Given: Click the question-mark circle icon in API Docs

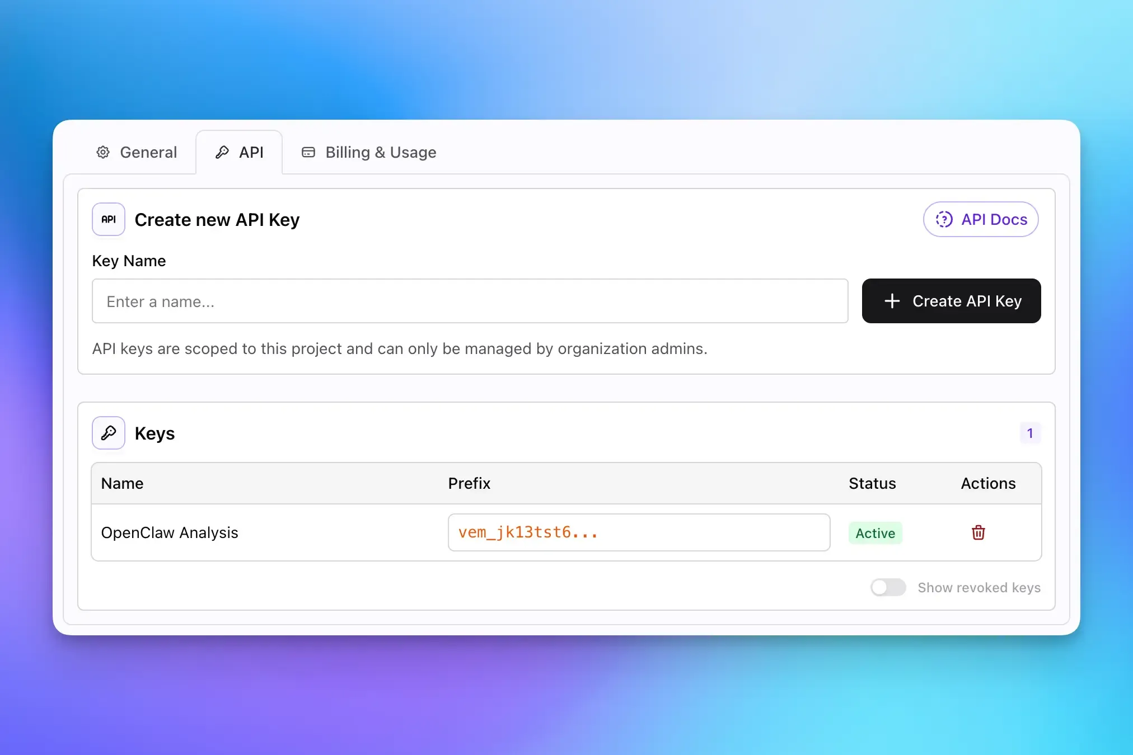Looking at the screenshot, I should pos(944,219).
